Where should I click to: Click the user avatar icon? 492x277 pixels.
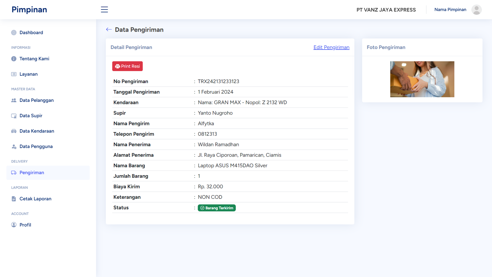[476, 10]
